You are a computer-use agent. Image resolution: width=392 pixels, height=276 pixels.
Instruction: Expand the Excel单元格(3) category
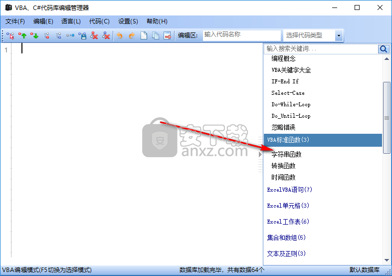point(288,206)
